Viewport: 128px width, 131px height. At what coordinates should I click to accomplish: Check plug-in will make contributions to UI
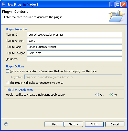pos(7,83)
